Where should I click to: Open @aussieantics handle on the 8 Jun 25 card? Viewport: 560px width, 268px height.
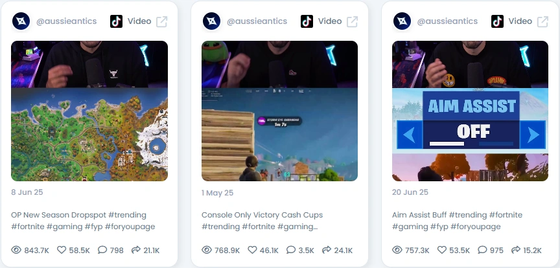pos(66,21)
